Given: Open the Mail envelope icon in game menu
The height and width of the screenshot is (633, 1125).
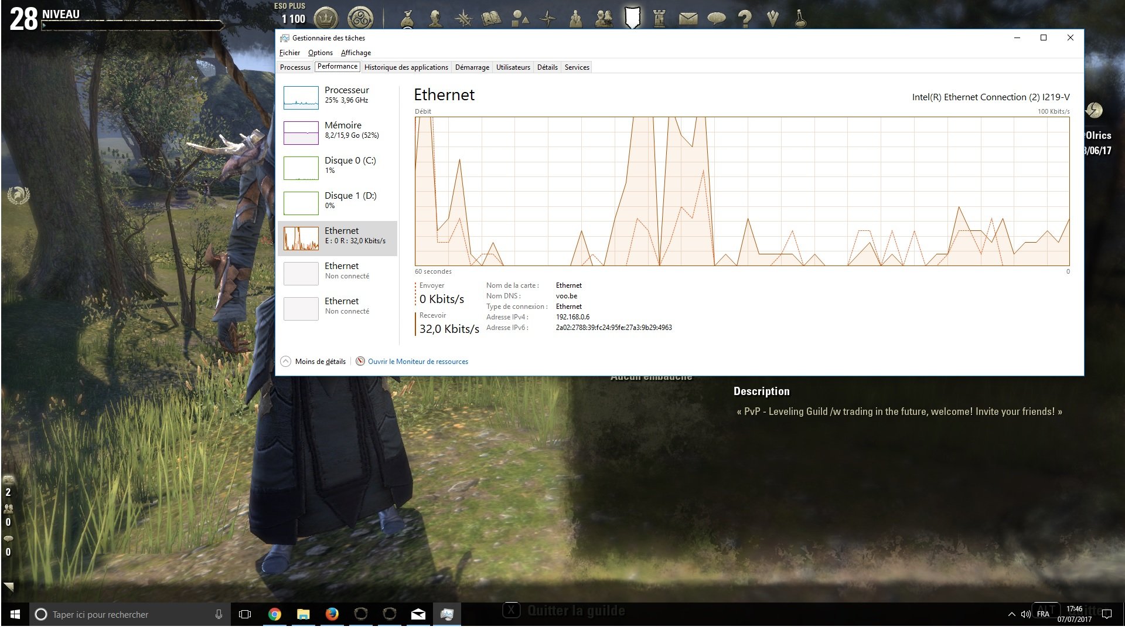Looking at the screenshot, I should point(688,19).
